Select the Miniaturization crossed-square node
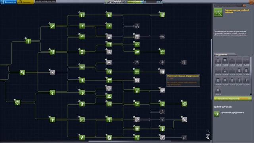 (x=82, y=120)
